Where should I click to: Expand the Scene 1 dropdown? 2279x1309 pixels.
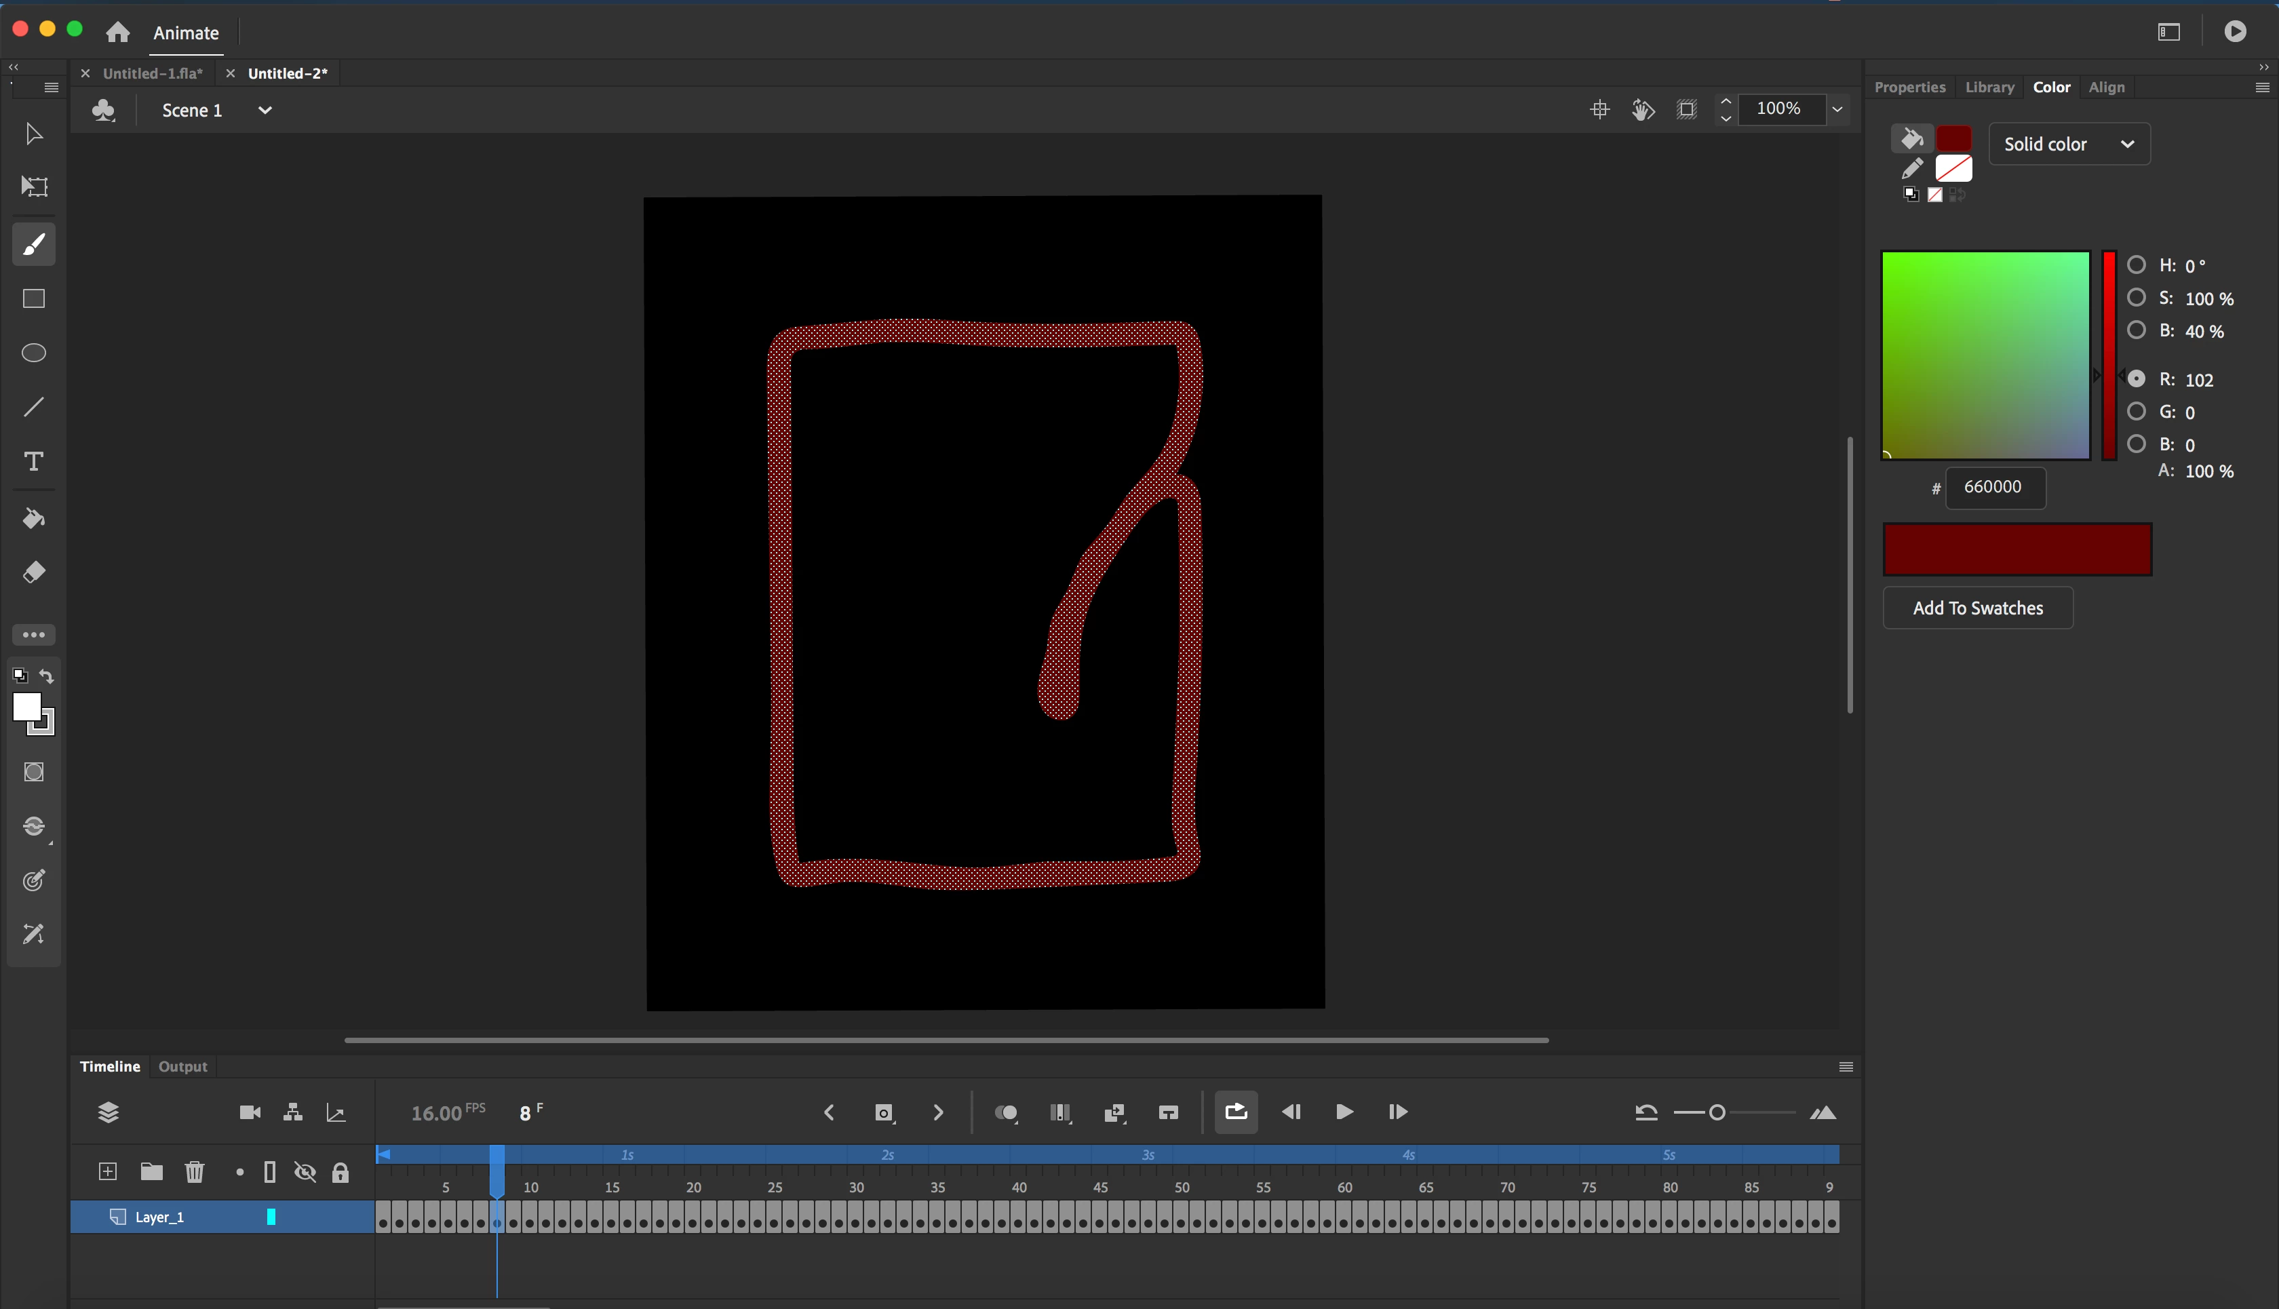tap(265, 110)
